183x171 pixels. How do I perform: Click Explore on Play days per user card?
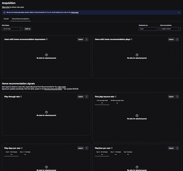tap(81, 148)
